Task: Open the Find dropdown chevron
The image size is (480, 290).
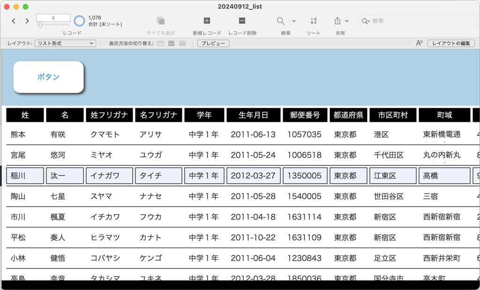Action: click(294, 21)
